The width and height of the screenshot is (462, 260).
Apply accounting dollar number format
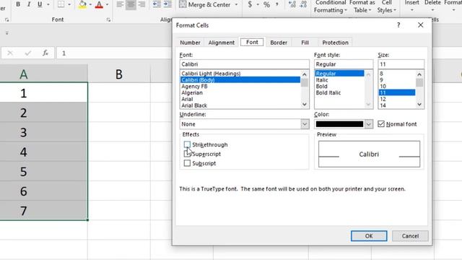[250, 4]
